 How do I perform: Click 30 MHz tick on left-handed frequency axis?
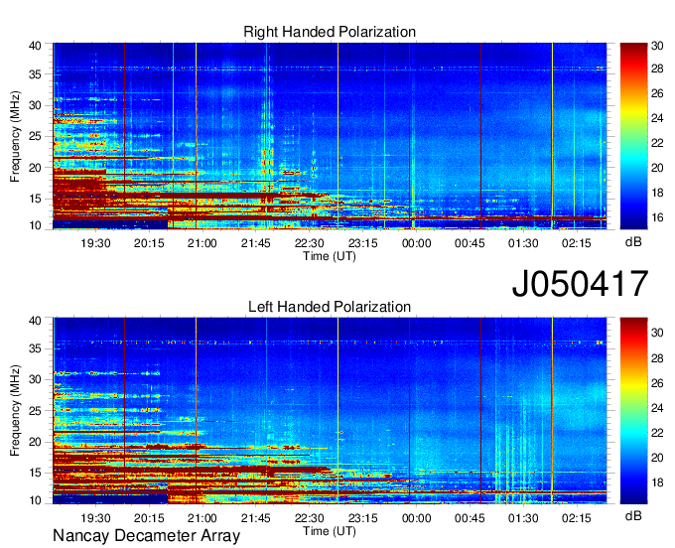pyautogui.click(x=35, y=379)
